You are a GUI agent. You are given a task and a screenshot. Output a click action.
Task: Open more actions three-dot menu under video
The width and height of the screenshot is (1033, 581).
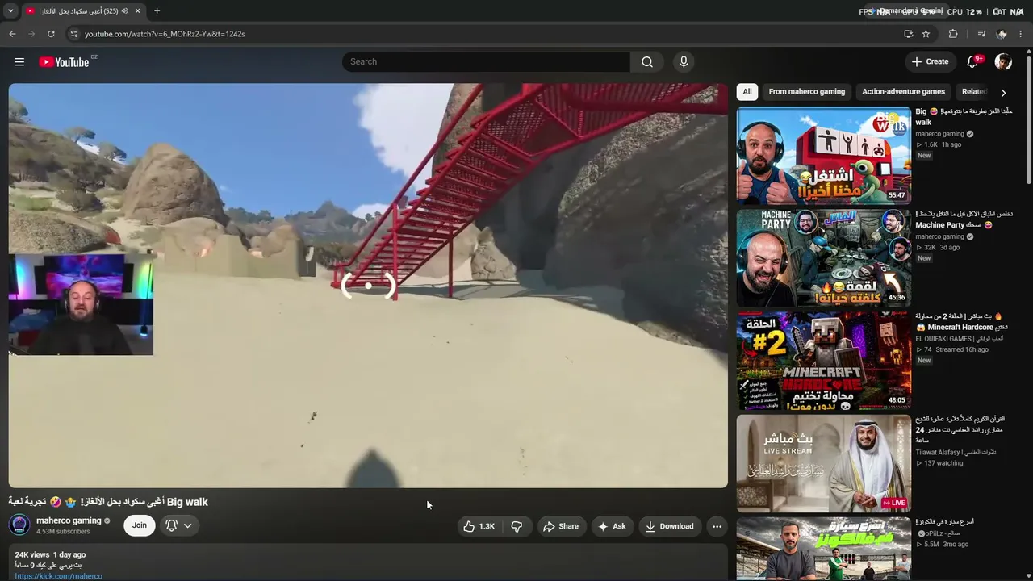(717, 526)
